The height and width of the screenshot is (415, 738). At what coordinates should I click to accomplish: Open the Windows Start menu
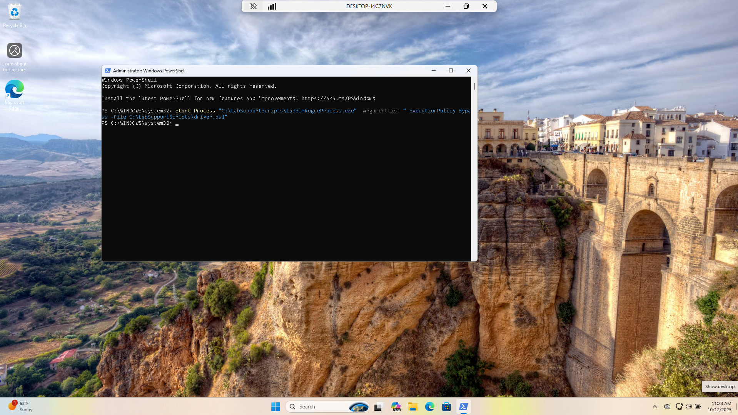click(275, 407)
